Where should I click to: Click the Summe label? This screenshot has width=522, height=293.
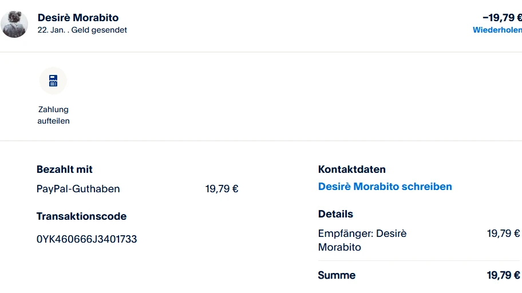tap(337, 275)
